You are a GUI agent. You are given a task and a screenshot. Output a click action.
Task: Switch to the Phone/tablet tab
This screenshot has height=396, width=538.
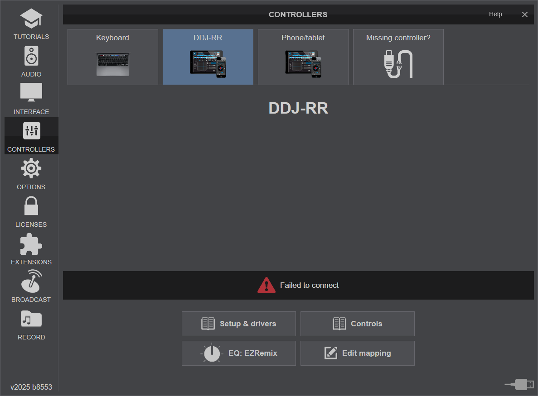tap(303, 57)
